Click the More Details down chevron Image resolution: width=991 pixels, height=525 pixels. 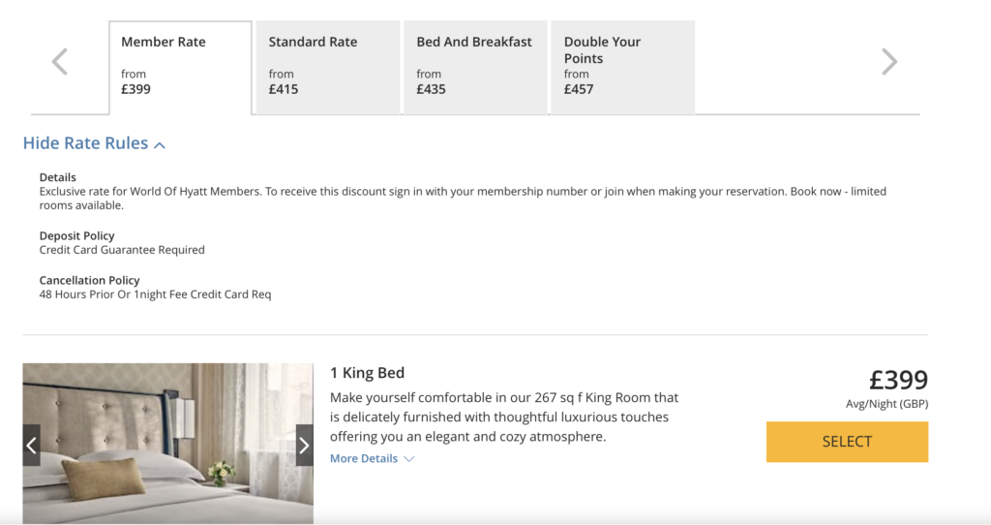pyautogui.click(x=409, y=459)
